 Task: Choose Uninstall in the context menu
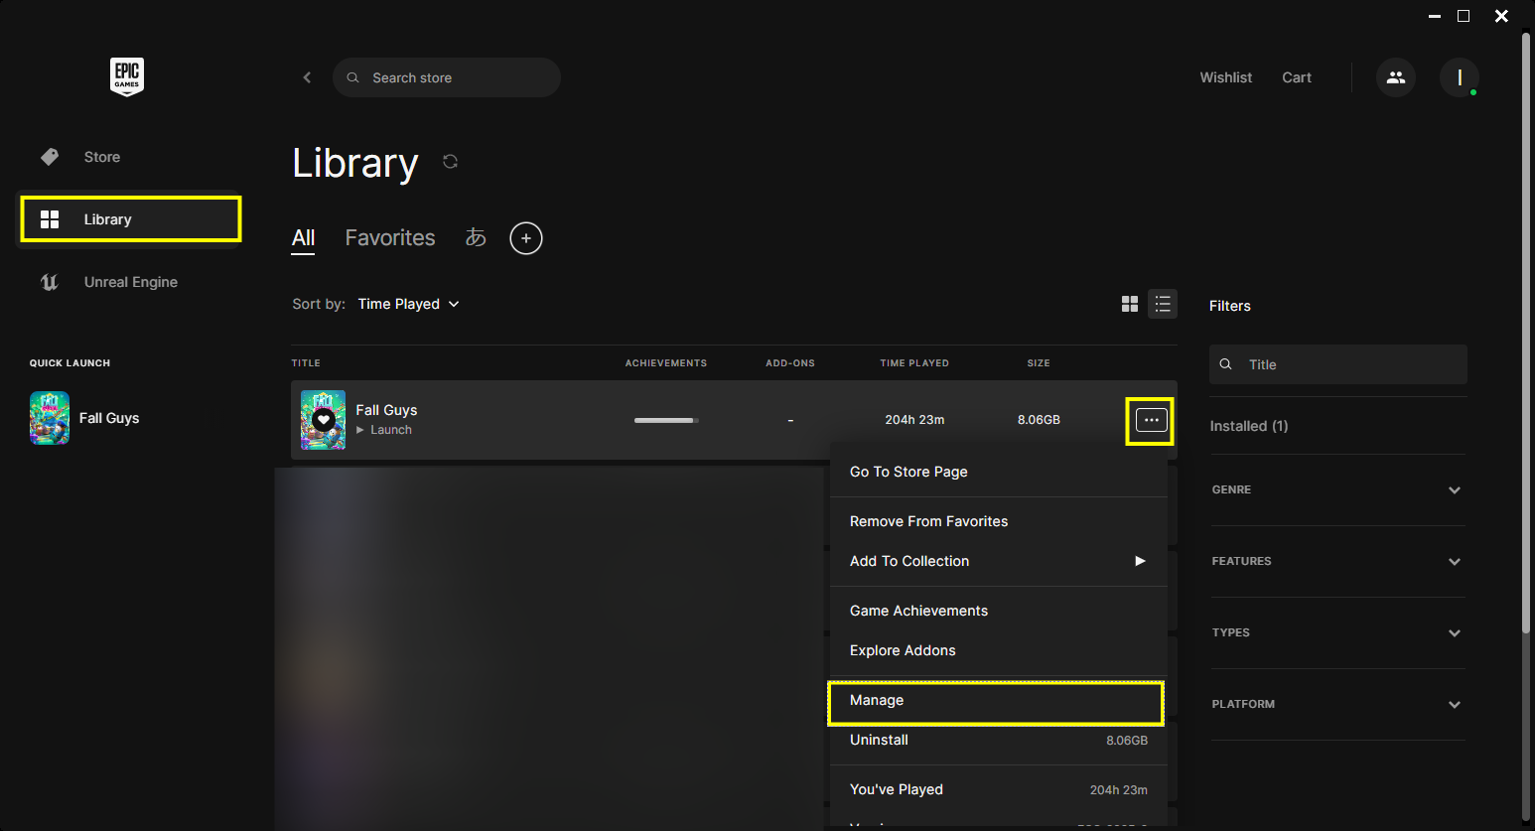coord(998,741)
